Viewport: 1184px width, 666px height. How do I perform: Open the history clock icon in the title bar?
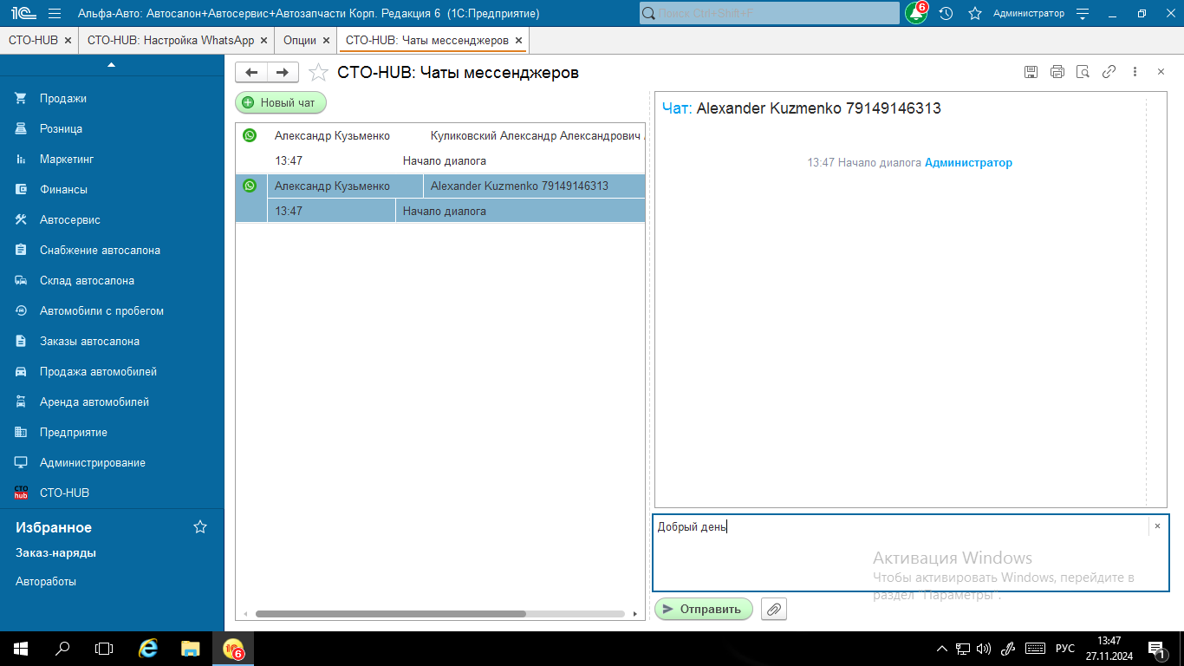pos(947,13)
